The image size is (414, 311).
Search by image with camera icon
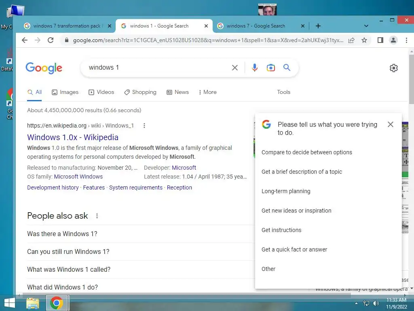pyautogui.click(x=270, y=68)
